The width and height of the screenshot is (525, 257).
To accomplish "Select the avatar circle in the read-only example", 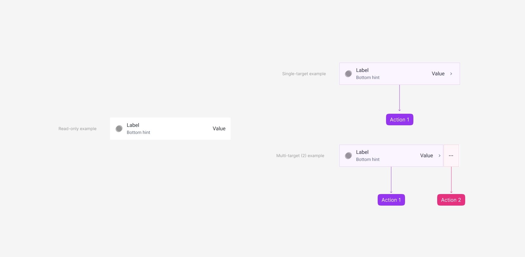I will tap(119, 128).
